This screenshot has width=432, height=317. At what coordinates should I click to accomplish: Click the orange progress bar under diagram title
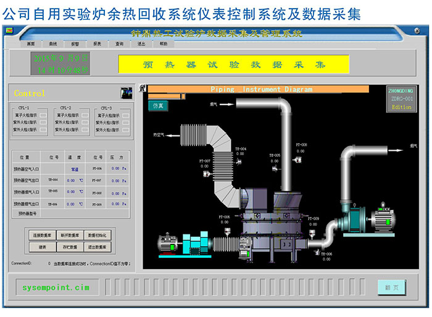coord(165,96)
